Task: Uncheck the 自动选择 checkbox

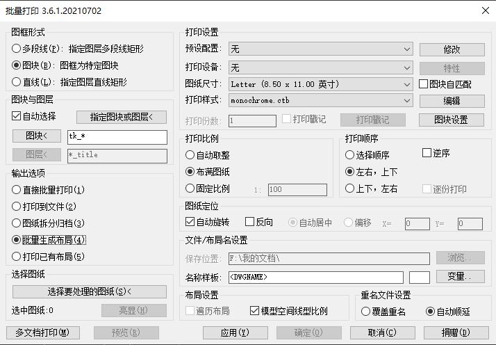Action: point(17,116)
